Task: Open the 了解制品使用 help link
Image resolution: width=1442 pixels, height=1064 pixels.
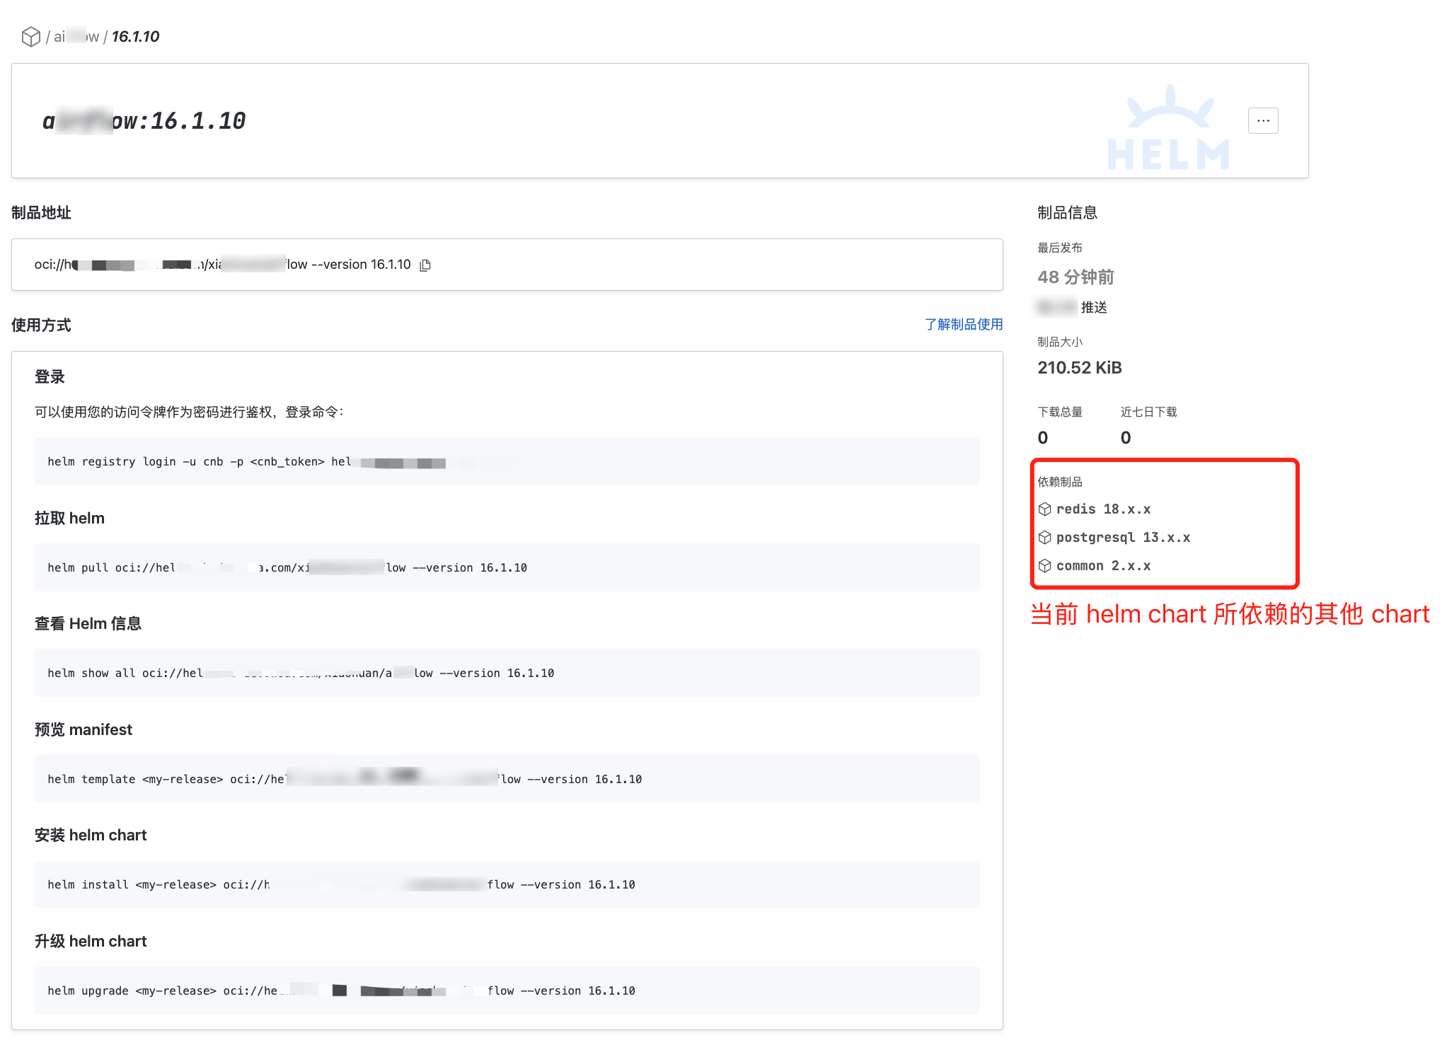Action: tap(963, 325)
